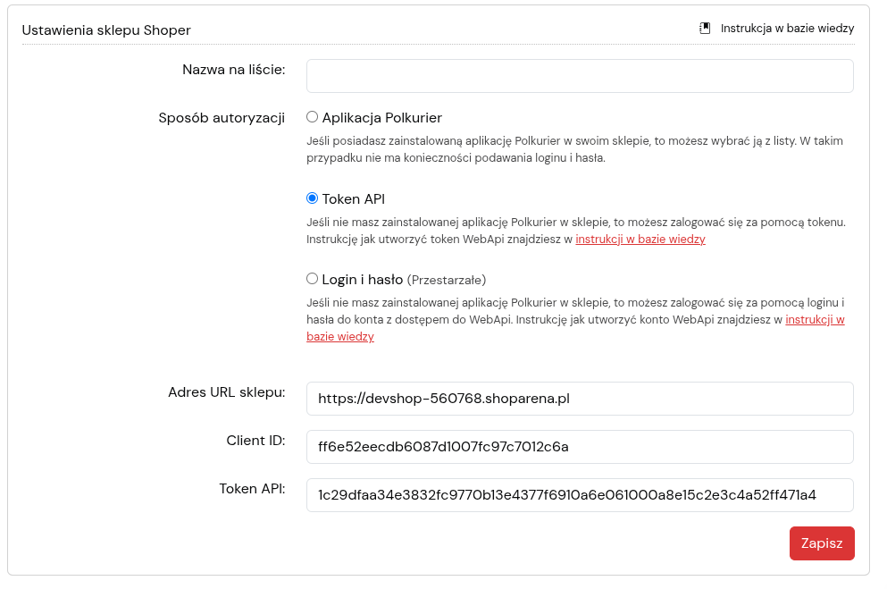887x589 pixels.
Task: Select the 'Login i hasło' radio button
Action: click(x=313, y=278)
